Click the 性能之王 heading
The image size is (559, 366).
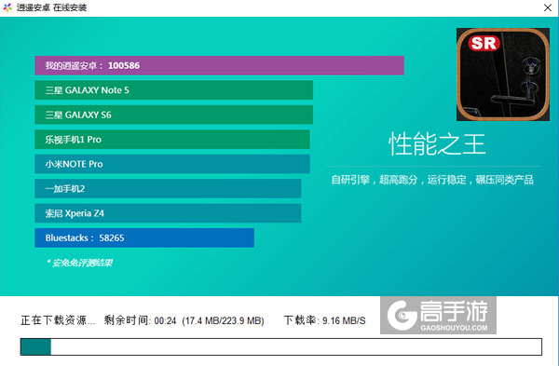click(x=437, y=144)
